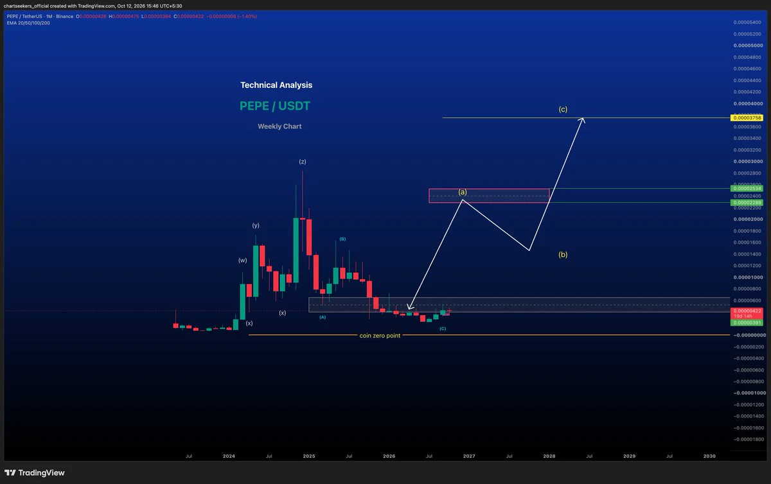771x484 pixels.
Task: Select 2028 on the time axis
Action: coord(549,456)
